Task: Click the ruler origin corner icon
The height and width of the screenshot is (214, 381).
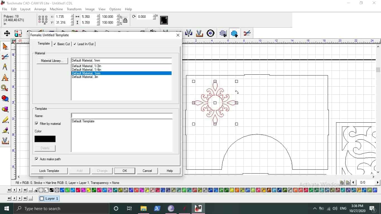Action: (x=13, y=41)
